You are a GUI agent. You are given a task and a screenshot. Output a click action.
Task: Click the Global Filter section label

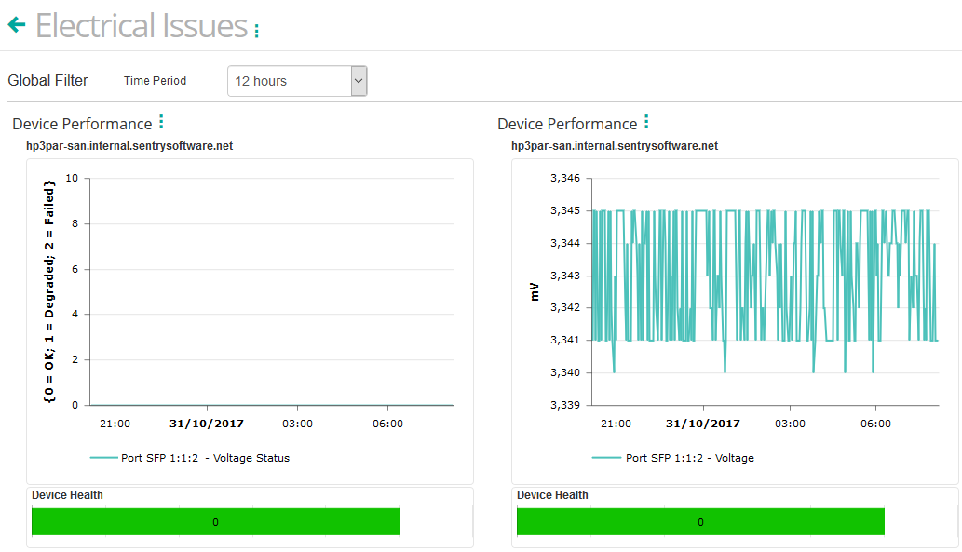tap(47, 80)
